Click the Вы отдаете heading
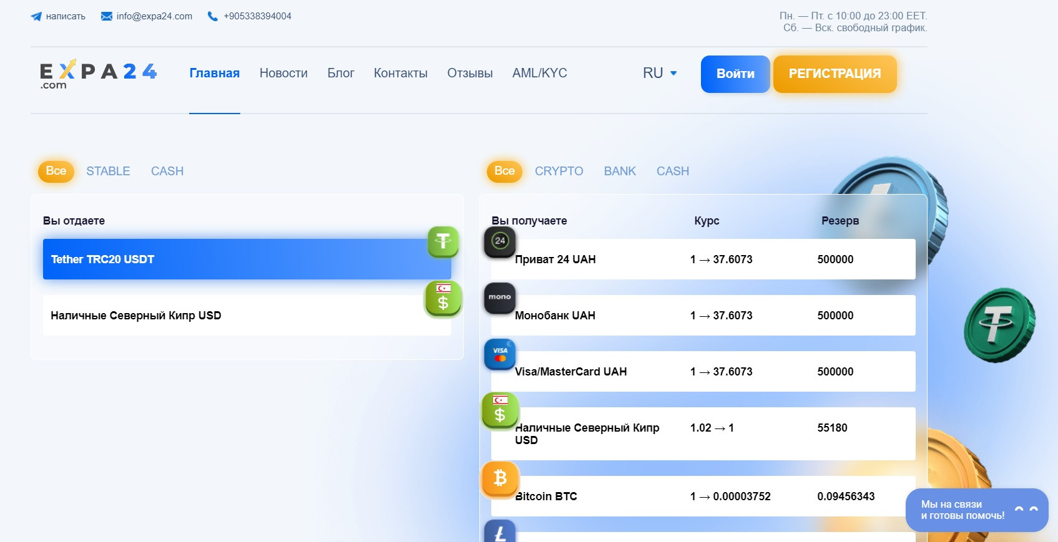This screenshot has height=542, width=1058. pyautogui.click(x=74, y=221)
